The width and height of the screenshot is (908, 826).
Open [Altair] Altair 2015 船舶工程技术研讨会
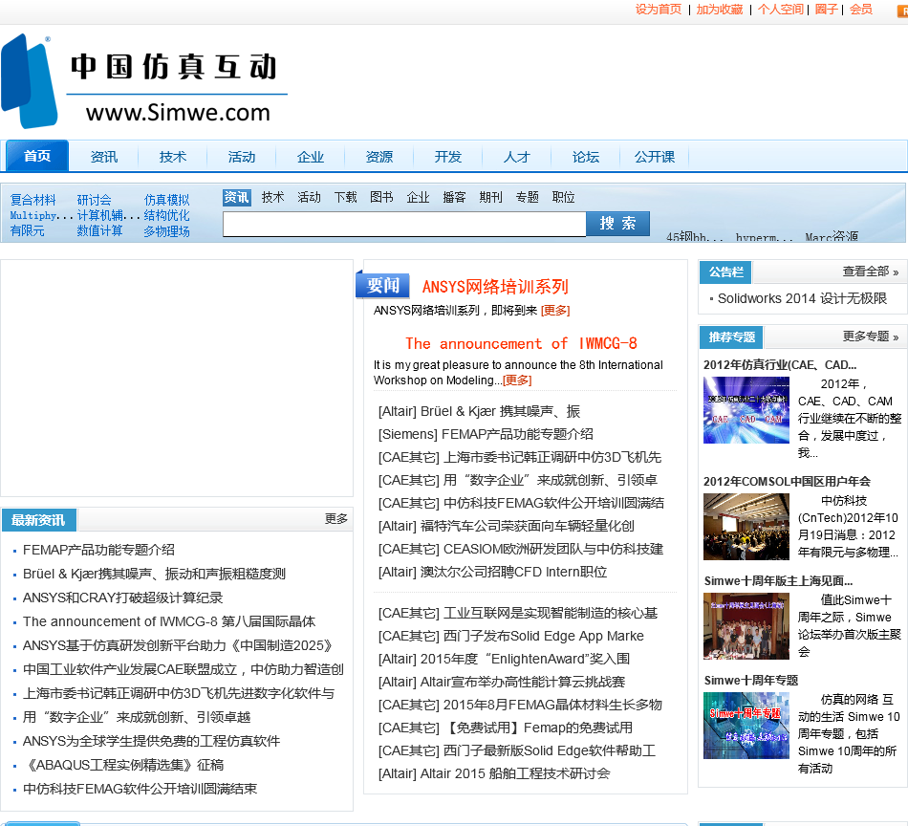(494, 773)
